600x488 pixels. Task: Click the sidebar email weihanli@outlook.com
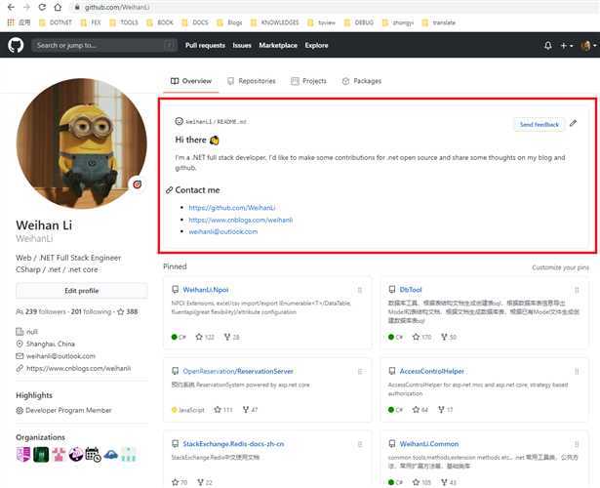tap(60, 356)
